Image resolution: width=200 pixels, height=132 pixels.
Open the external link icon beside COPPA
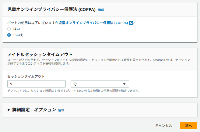[131, 23]
